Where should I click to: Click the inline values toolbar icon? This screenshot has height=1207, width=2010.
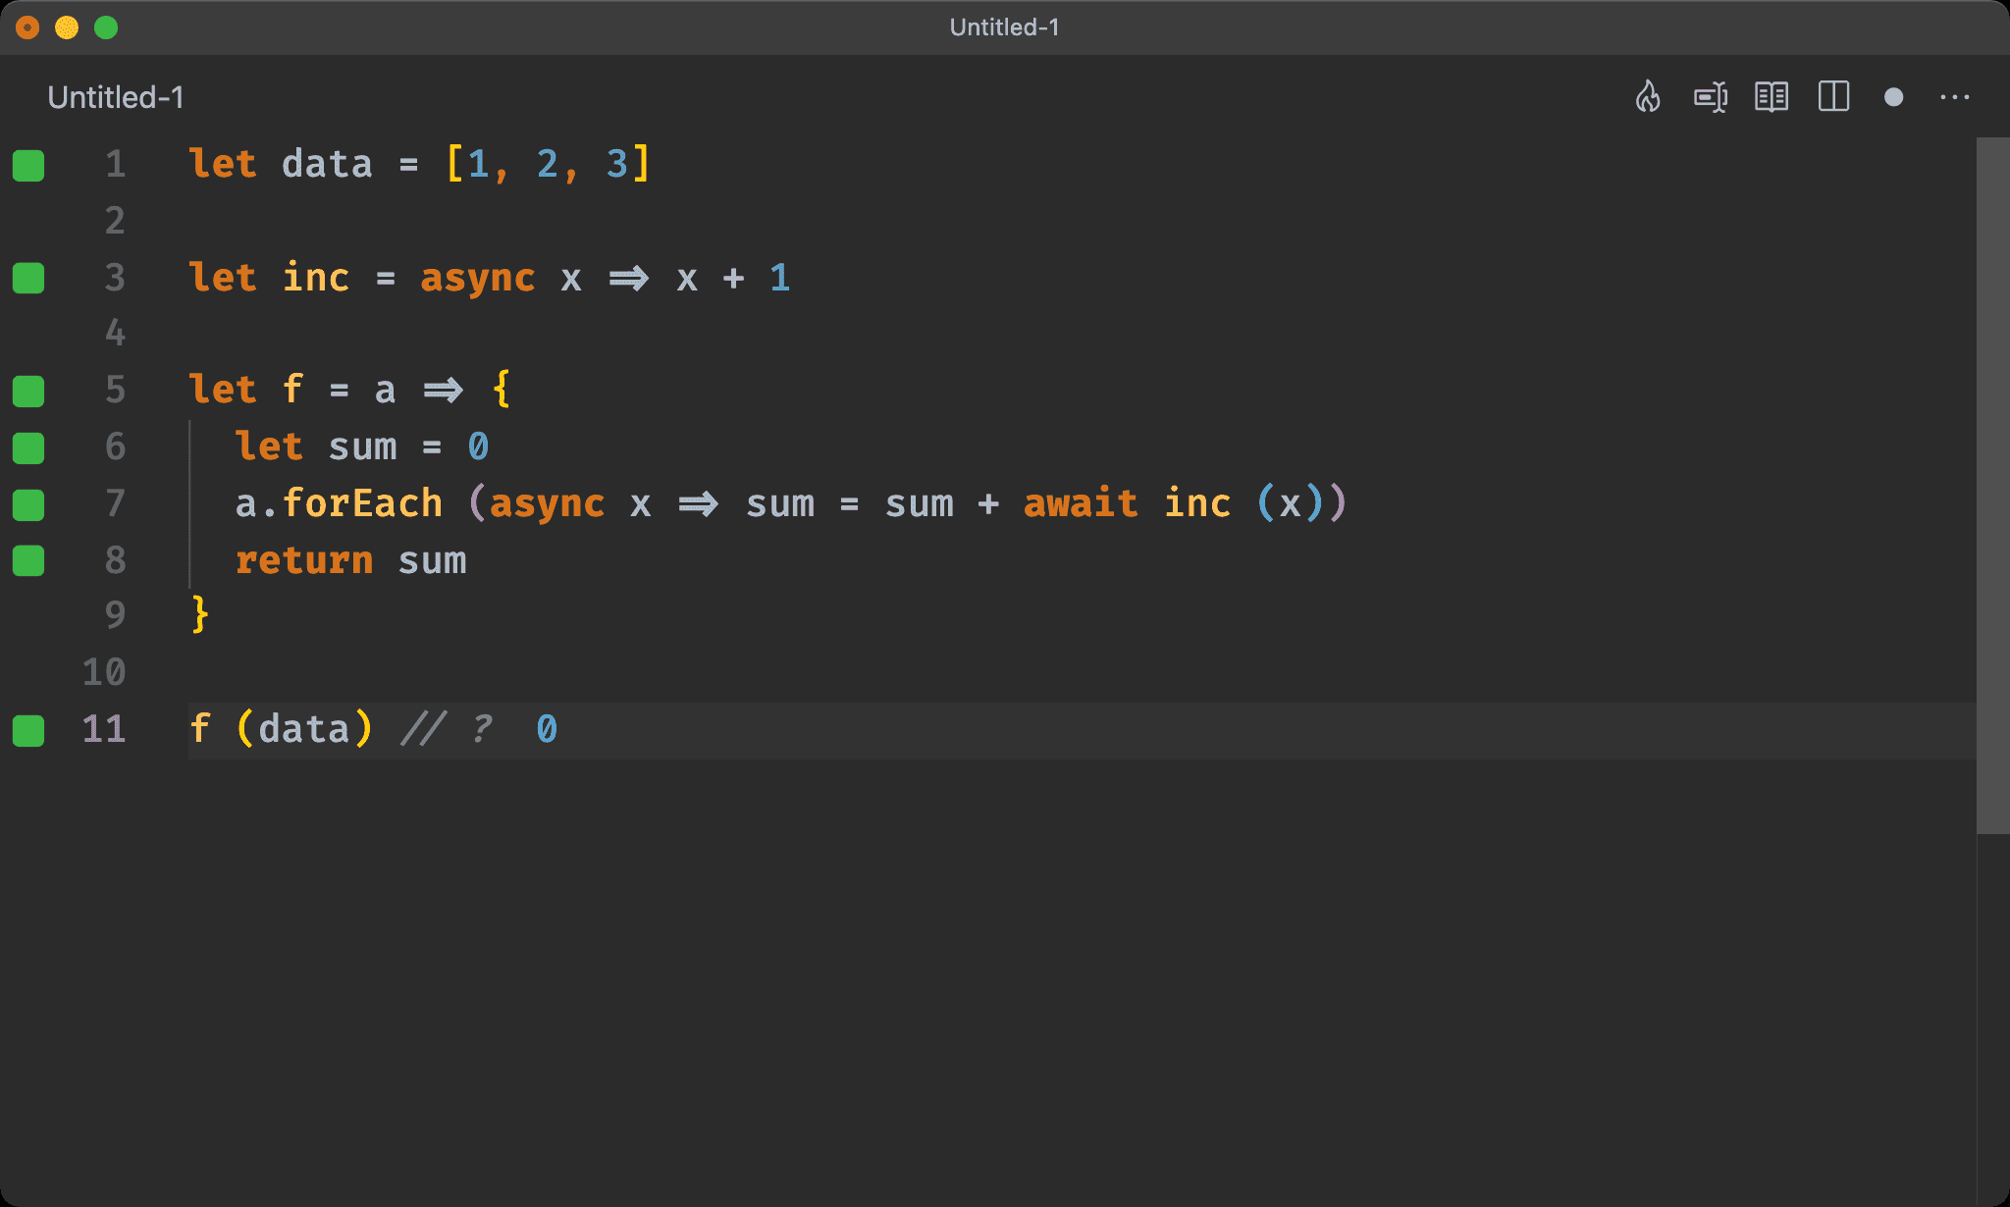[1711, 97]
